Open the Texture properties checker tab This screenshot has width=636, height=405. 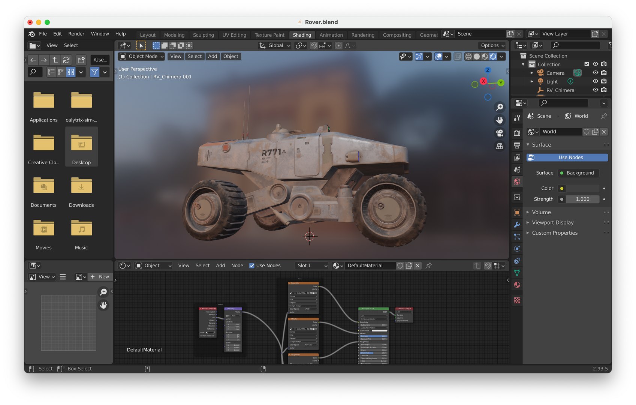pyautogui.click(x=517, y=300)
